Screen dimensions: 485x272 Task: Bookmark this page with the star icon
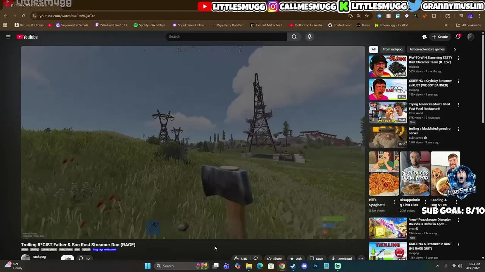[x=367, y=16]
